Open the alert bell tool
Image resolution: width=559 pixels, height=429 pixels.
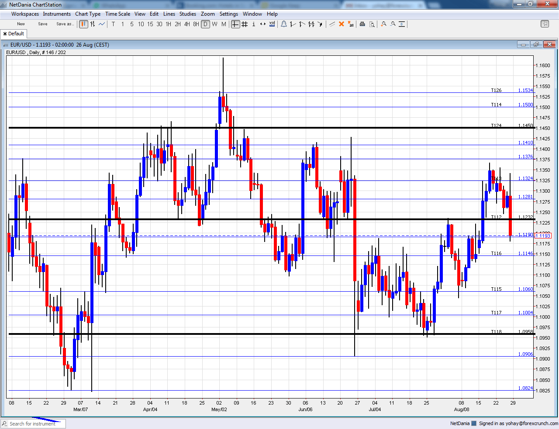click(284, 24)
